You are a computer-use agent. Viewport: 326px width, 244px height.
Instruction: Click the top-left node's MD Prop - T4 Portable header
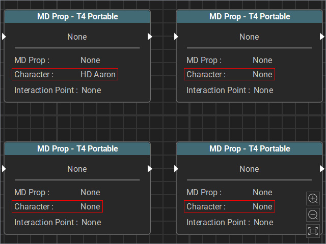(77, 17)
